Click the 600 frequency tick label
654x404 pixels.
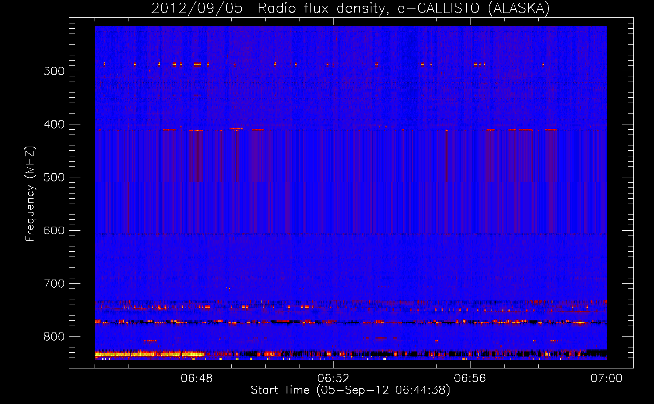[x=54, y=231]
